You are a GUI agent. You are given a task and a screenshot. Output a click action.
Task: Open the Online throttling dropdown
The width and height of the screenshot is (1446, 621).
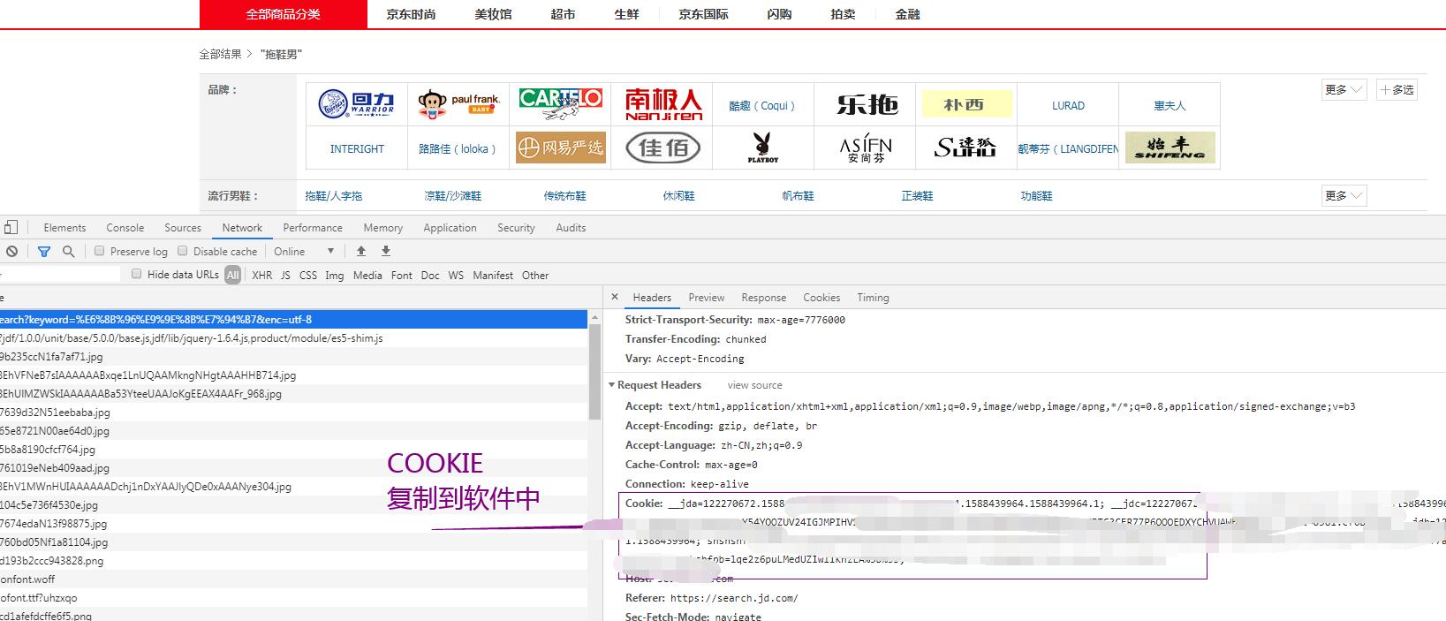[x=304, y=252]
